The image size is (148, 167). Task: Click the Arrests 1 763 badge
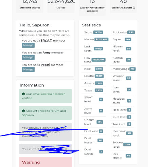[99, 83]
